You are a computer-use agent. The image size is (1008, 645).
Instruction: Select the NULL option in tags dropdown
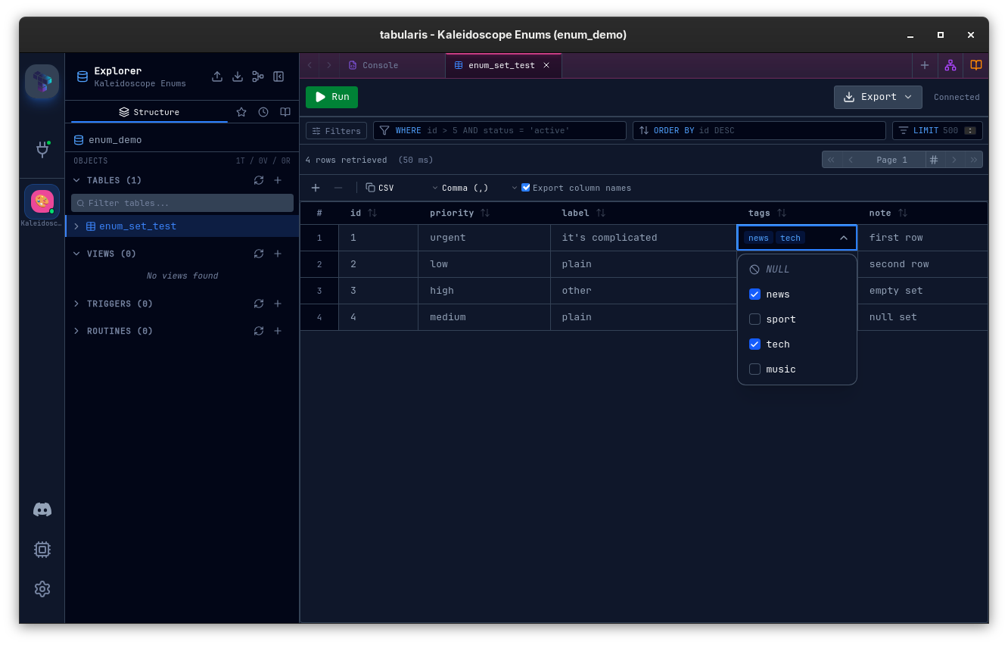coord(797,270)
